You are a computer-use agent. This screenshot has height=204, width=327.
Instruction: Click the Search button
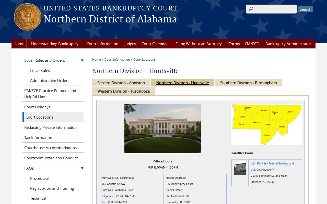pyautogui.click(x=305, y=9)
